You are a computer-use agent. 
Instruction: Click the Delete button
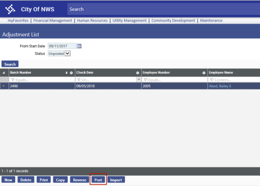tap(26, 180)
